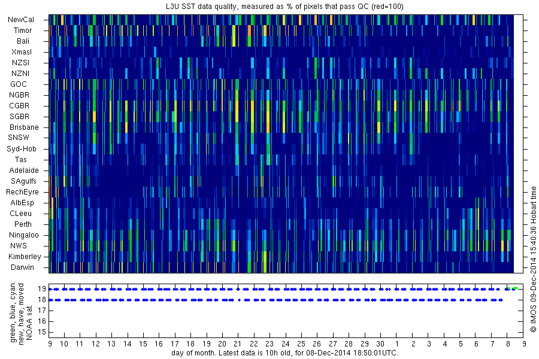
Task: Click the Perth row label
Action: pos(23,224)
